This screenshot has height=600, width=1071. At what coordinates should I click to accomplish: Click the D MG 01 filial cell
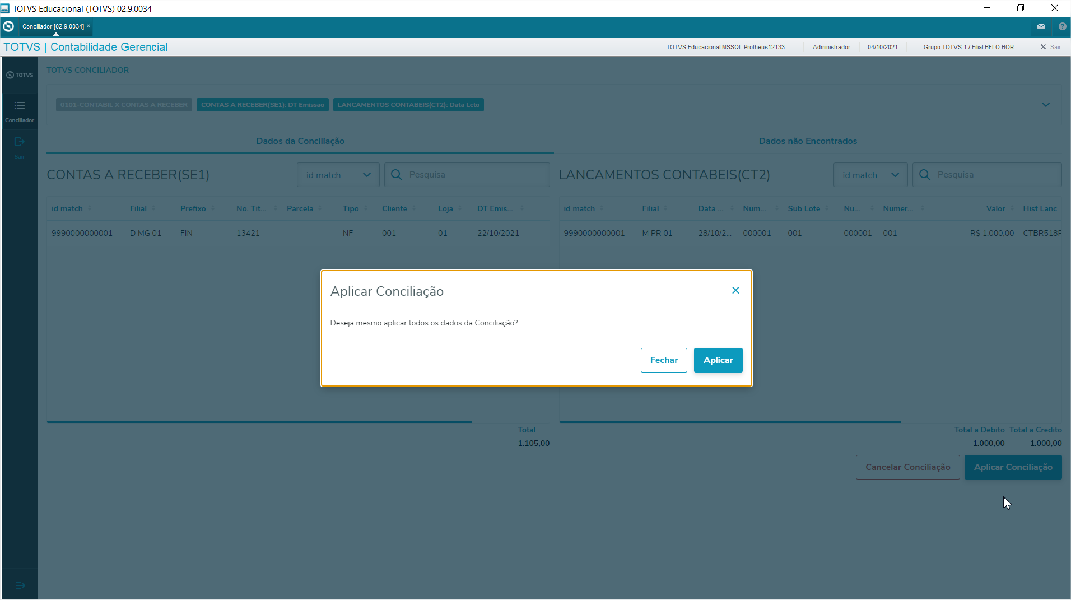146,233
